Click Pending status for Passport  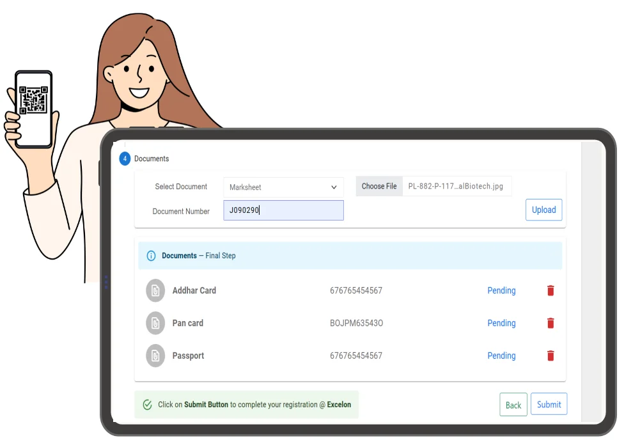click(501, 356)
